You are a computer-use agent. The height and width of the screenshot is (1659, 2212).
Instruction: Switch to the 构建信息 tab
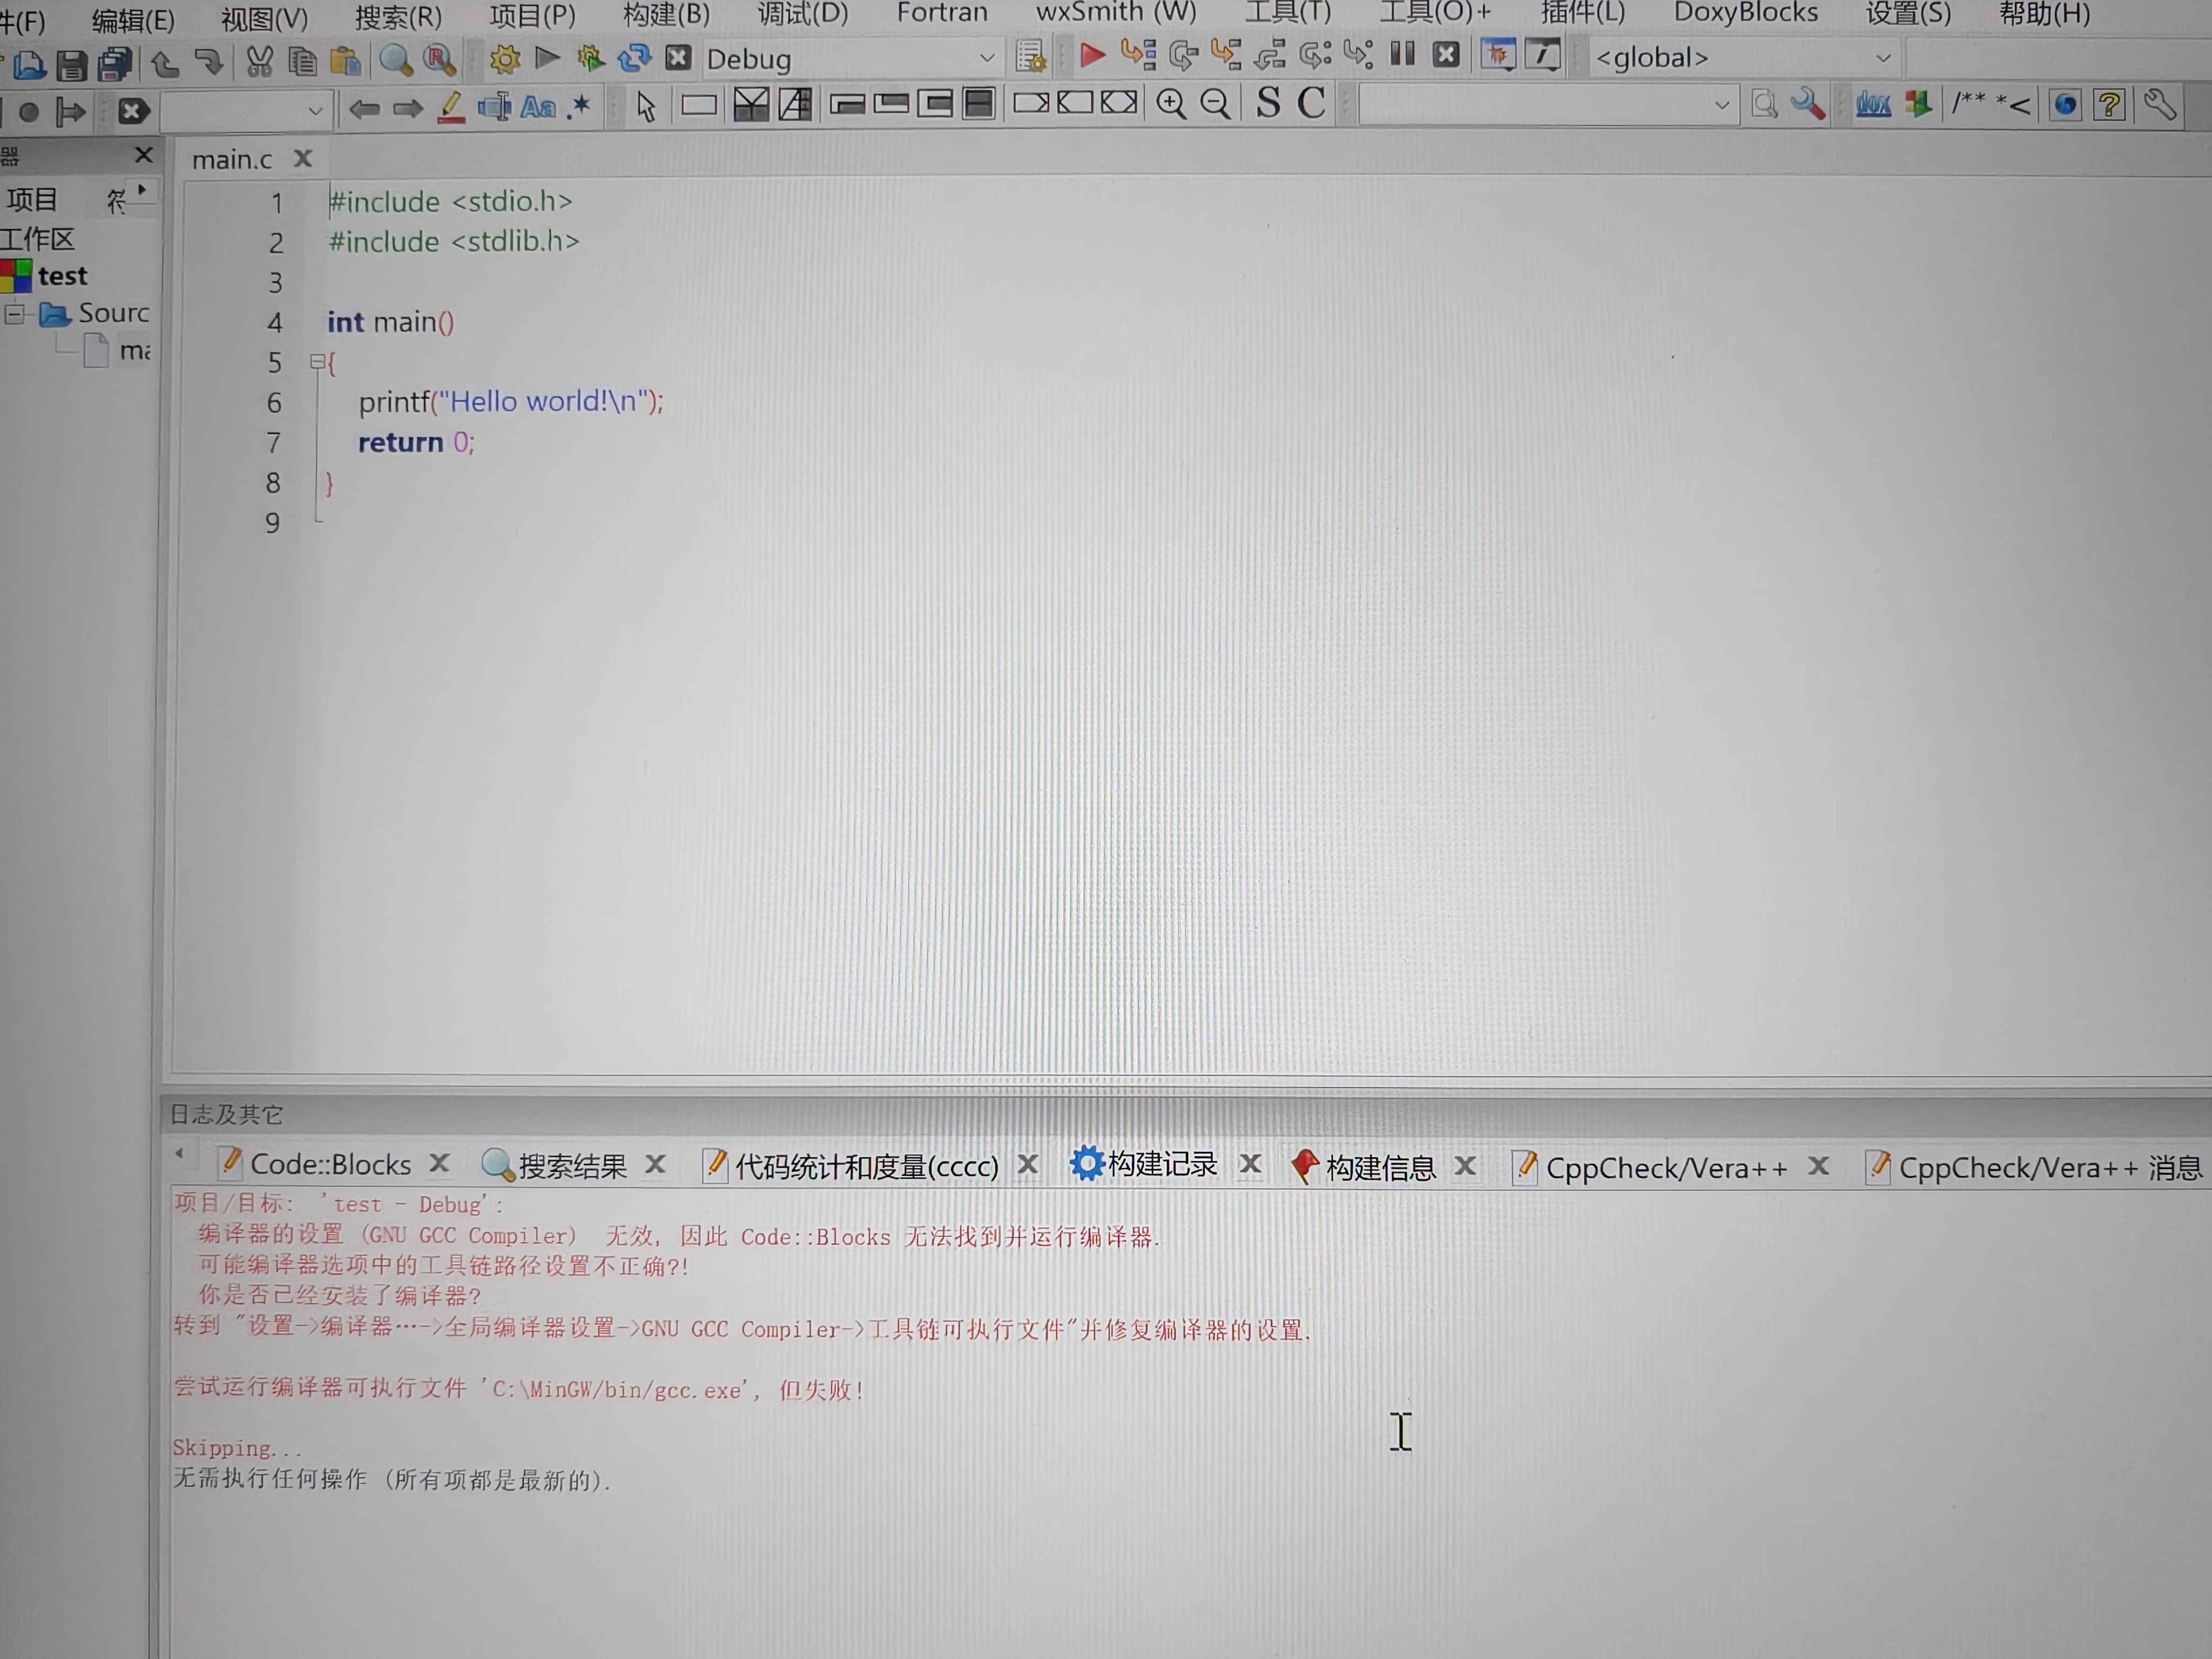[x=1379, y=1166]
